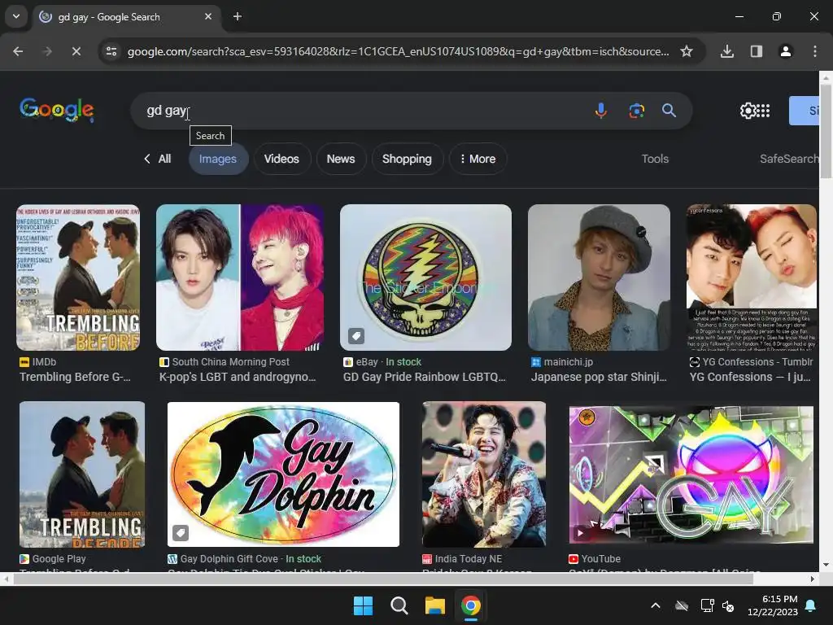Viewport: 833px width, 625px height.
Task: Open Chrome profile menu
Action: click(786, 51)
